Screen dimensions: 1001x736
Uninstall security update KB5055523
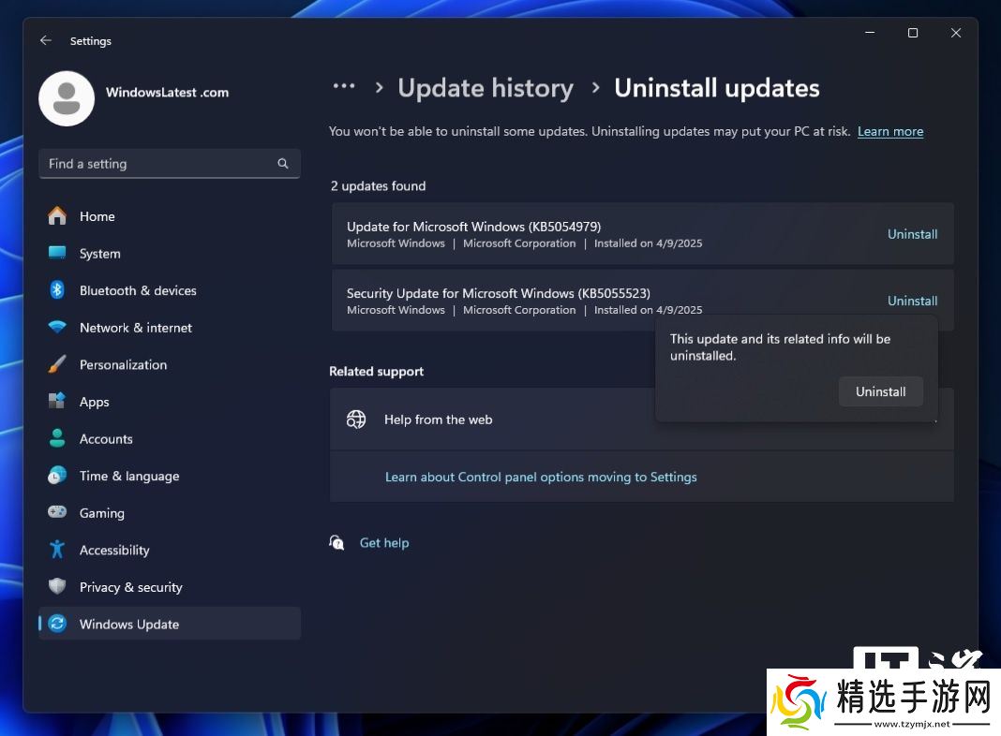[912, 301]
